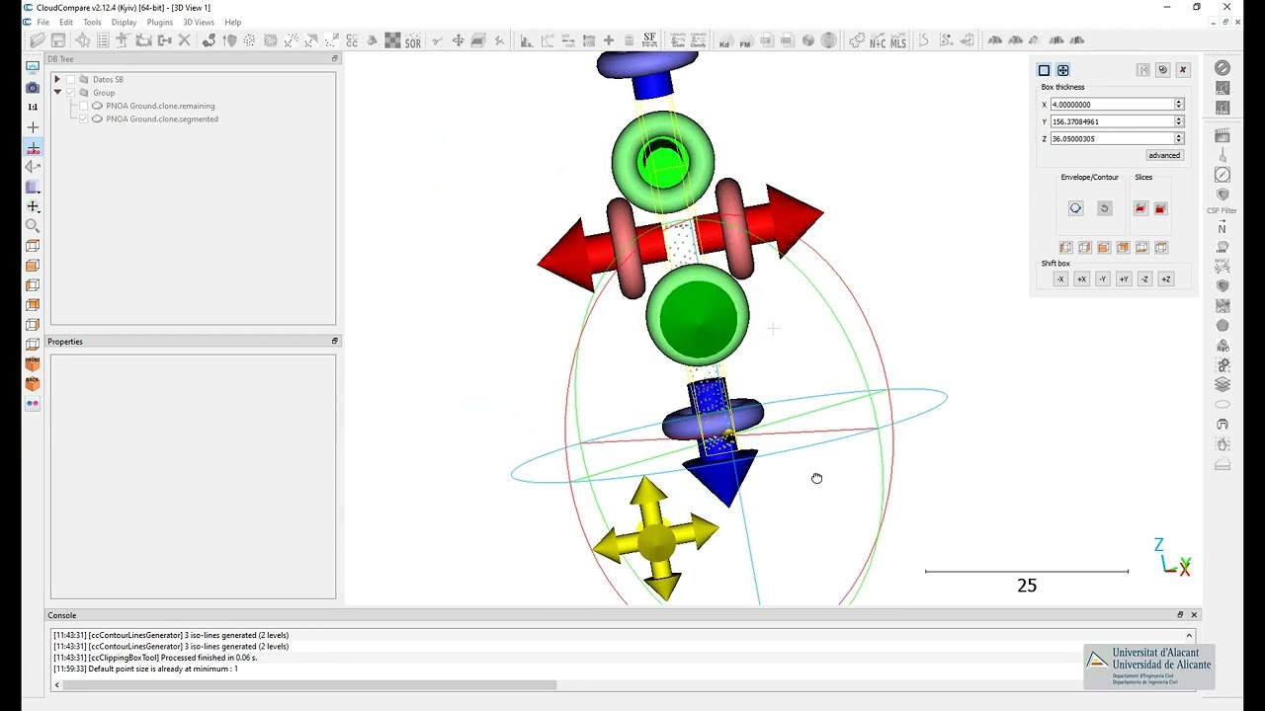Float the Console panel
This screenshot has height=711, width=1265.
pos(1180,615)
